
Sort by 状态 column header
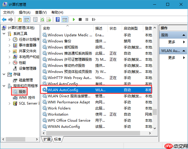pos(115,28)
